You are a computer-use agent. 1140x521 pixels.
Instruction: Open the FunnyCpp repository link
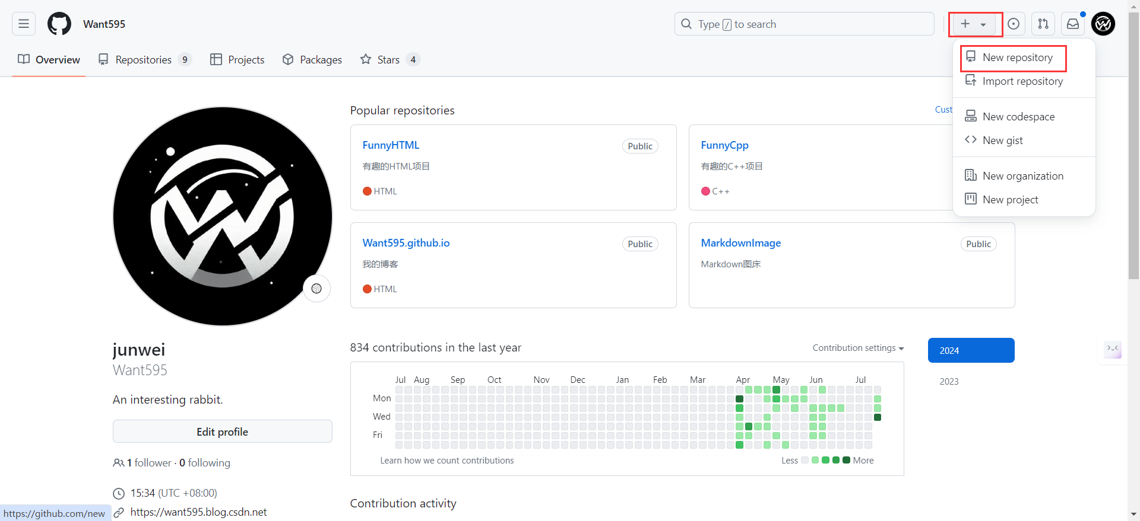point(724,145)
